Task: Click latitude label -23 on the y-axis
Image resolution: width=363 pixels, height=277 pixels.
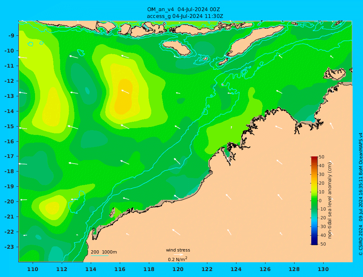Action: [x=9, y=247]
